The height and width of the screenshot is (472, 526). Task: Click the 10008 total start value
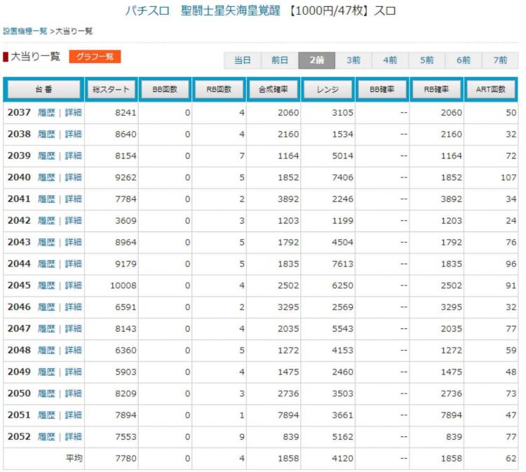(x=123, y=285)
